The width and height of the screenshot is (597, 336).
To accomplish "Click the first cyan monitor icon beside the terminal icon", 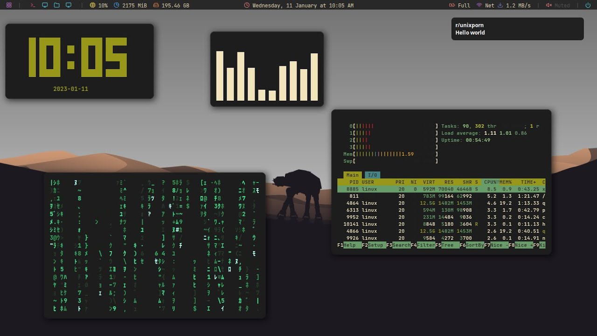I will pos(45,6).
